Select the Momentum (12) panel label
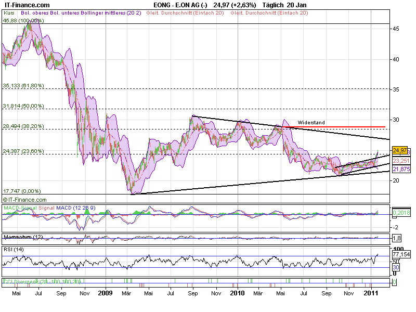416x312 pixels. 23,237
